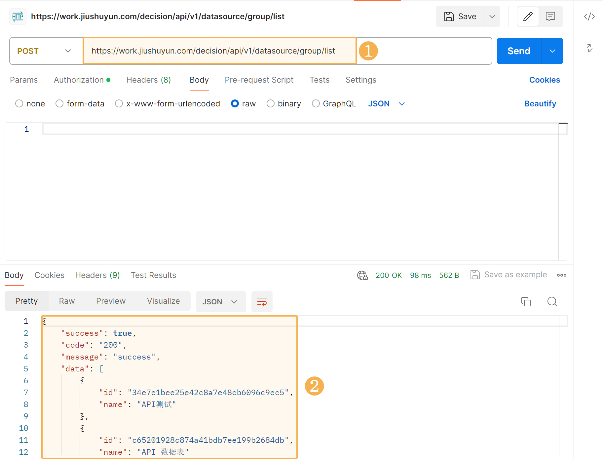
Task: Select the form-data radio option
Action: click(x=59, y=104)
